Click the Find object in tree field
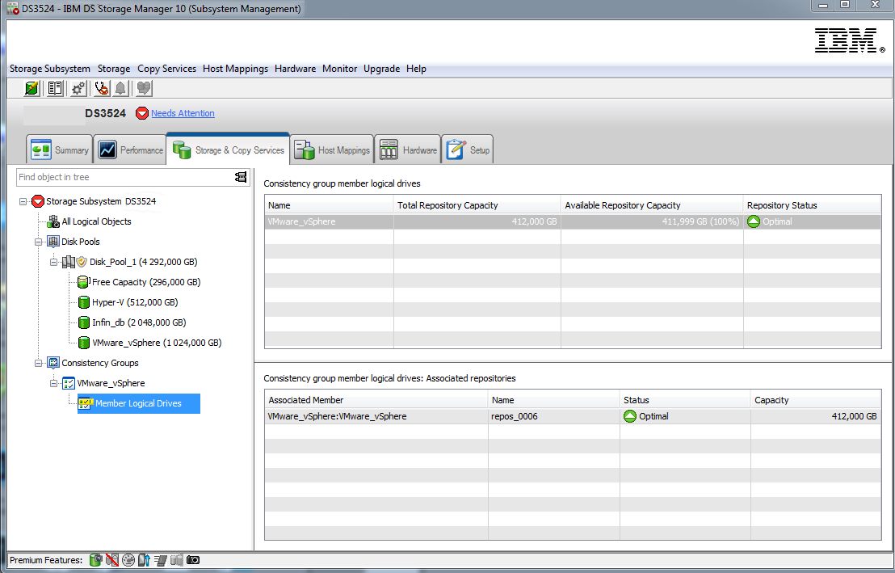This screenshot has height=573, width=895. [x=121, y=177]
